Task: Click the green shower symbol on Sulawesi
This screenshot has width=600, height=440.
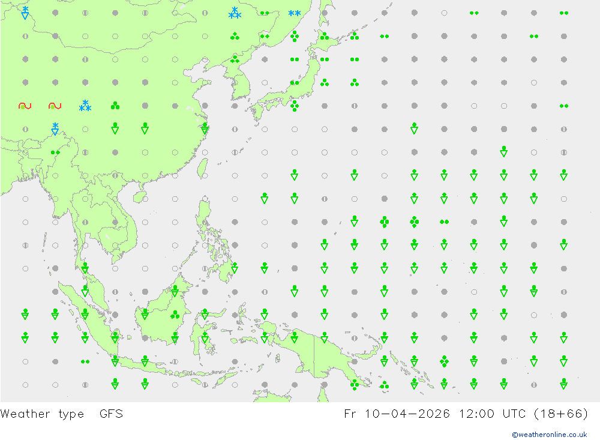Action: coord(205,338)
